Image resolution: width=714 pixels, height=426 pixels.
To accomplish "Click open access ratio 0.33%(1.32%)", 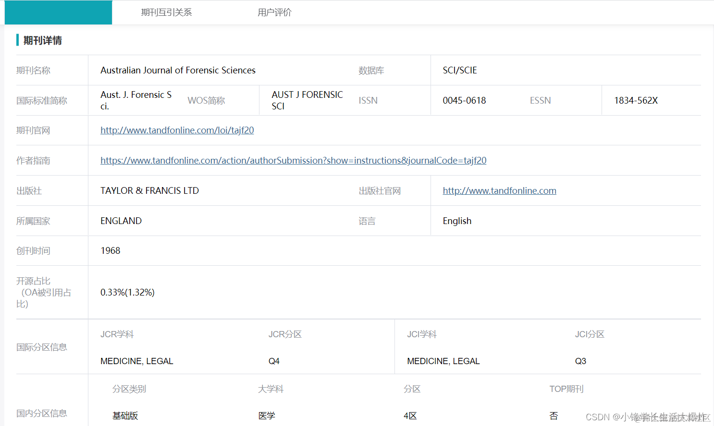I will pyautogui.click(x=127, y=292).
